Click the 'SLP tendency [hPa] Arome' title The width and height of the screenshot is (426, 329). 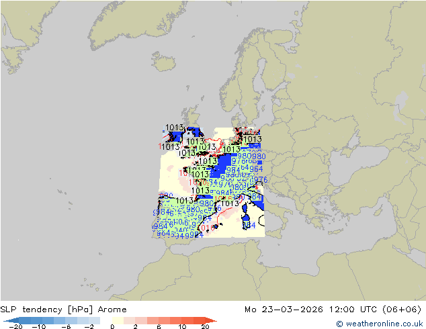click(63, 310)
